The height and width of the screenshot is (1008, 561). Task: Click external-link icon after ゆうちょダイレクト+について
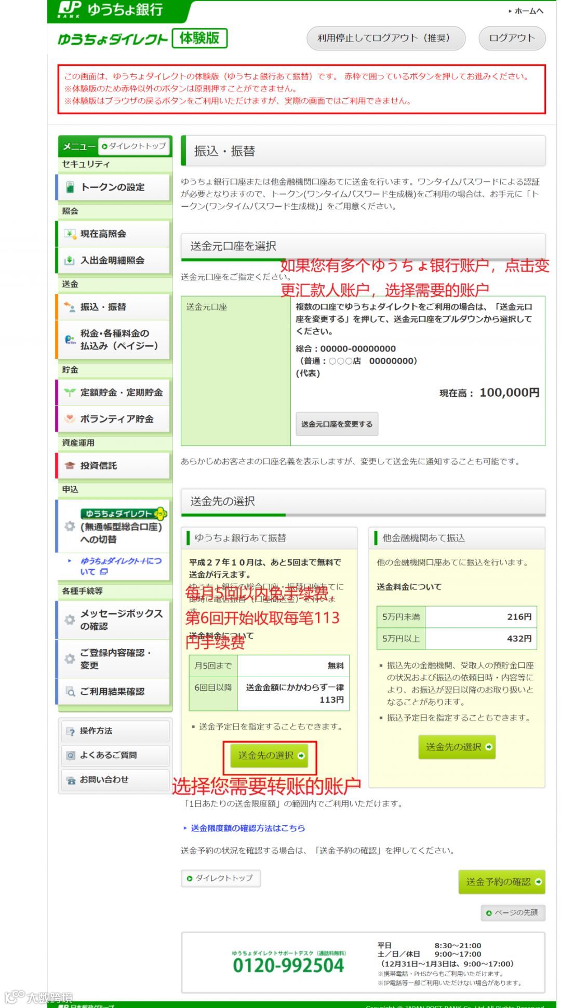103,572
